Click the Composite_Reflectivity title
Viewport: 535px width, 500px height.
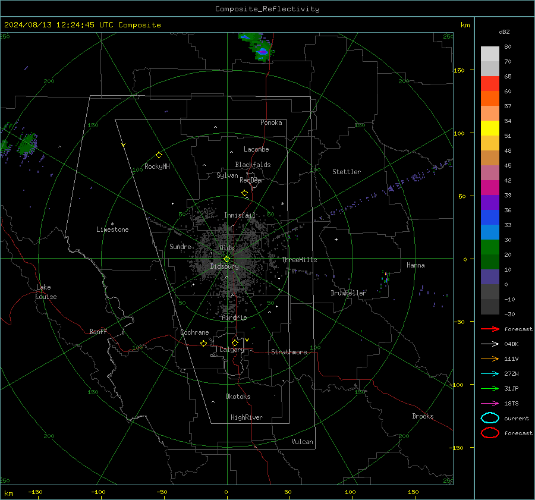(x=267, y=9)
